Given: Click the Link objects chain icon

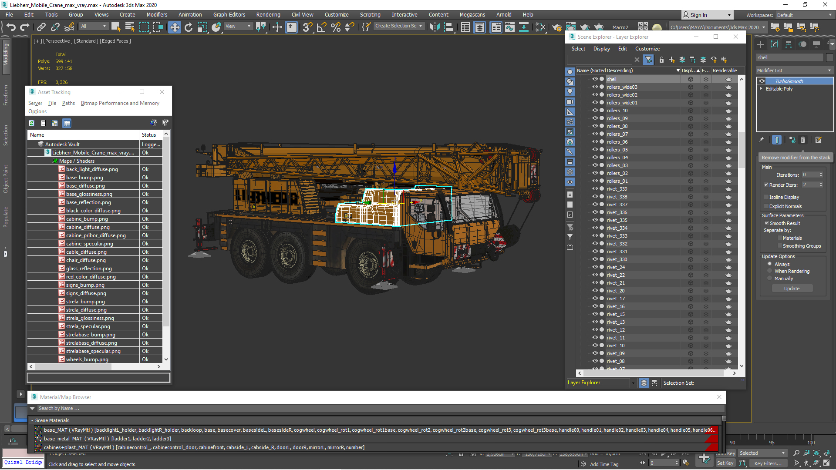Looking at the screenshot, I should click(x=41, y=27).
